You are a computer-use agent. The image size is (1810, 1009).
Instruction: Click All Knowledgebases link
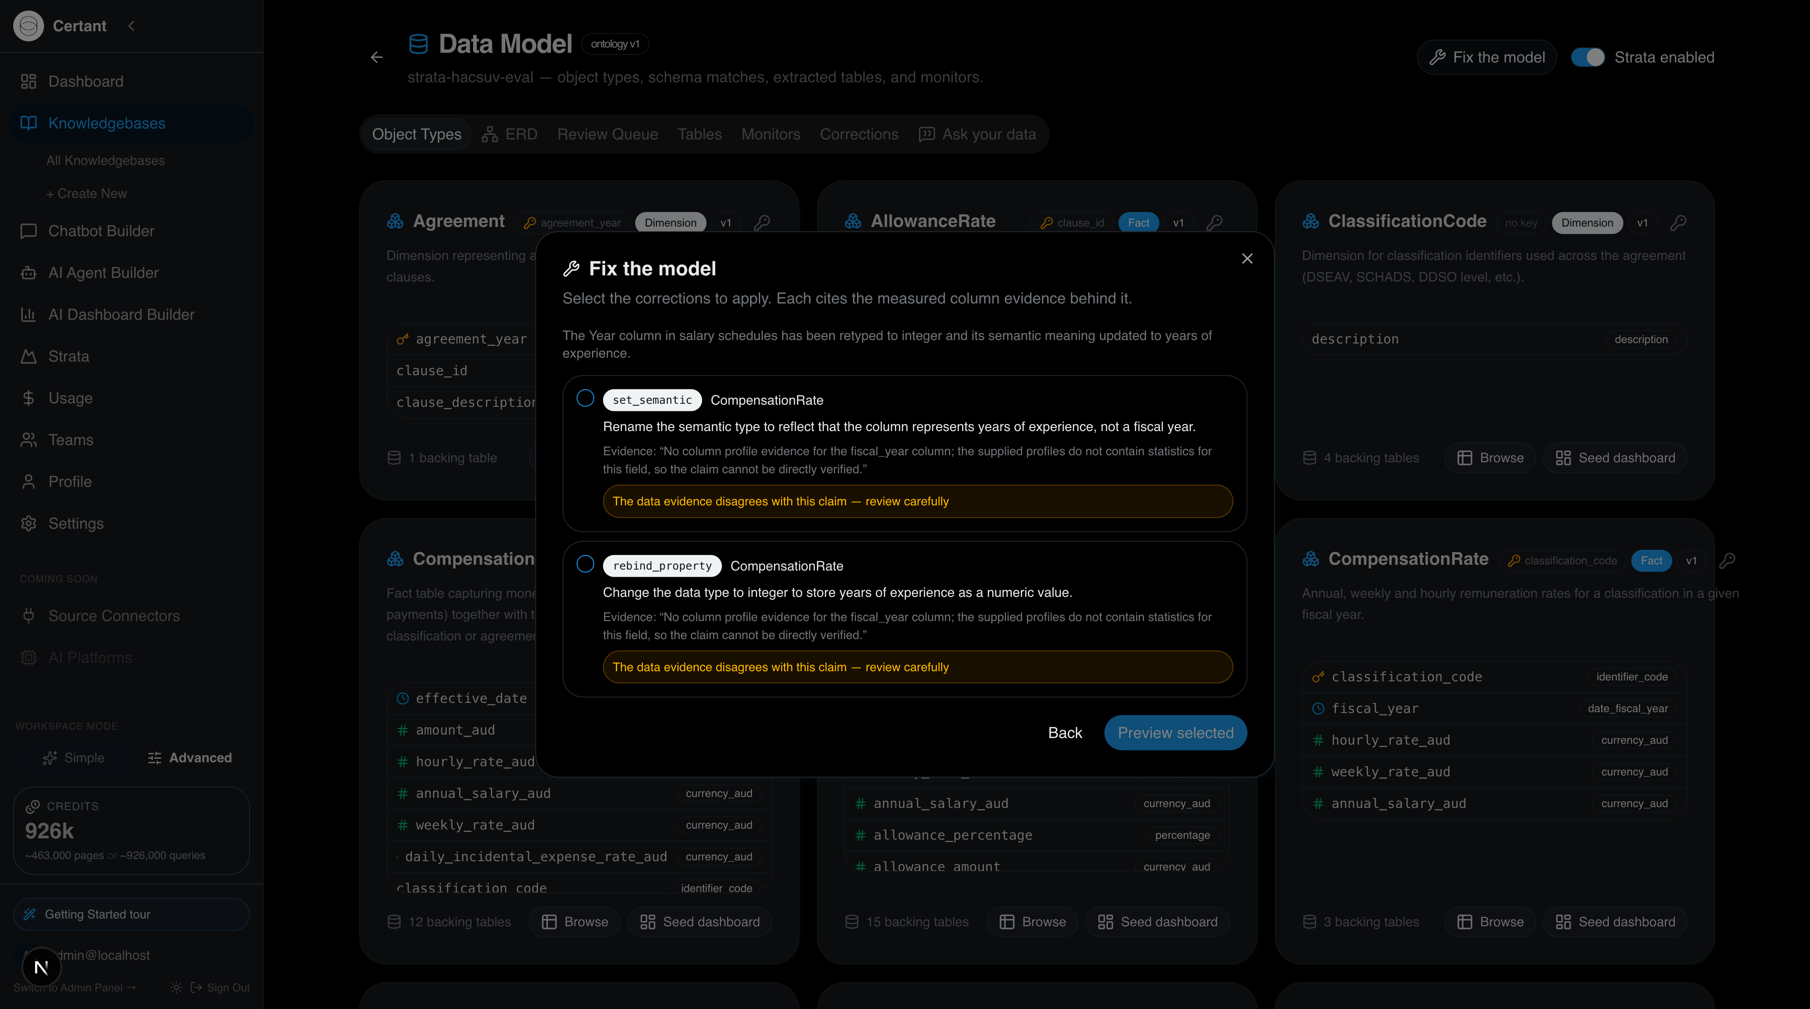point(105,160)
